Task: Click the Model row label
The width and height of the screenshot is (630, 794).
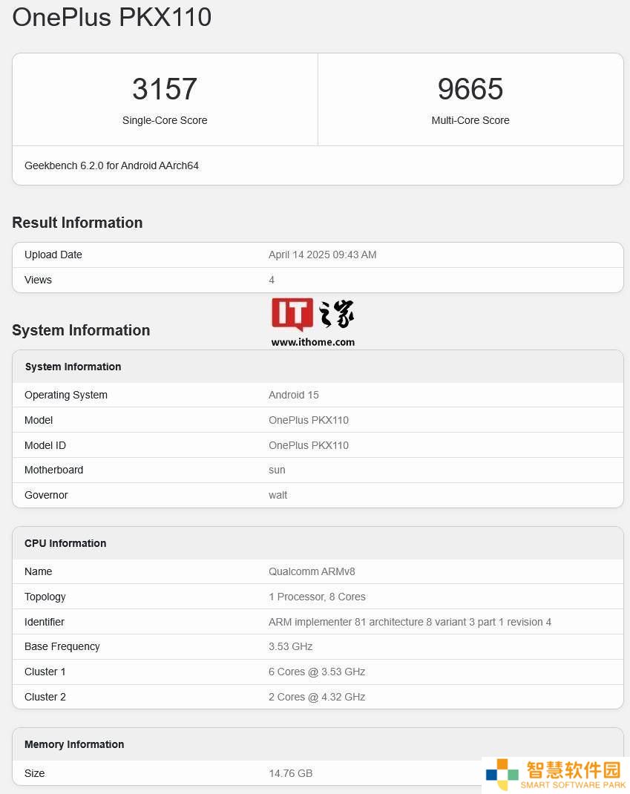Action: click(x=39, y=420)
